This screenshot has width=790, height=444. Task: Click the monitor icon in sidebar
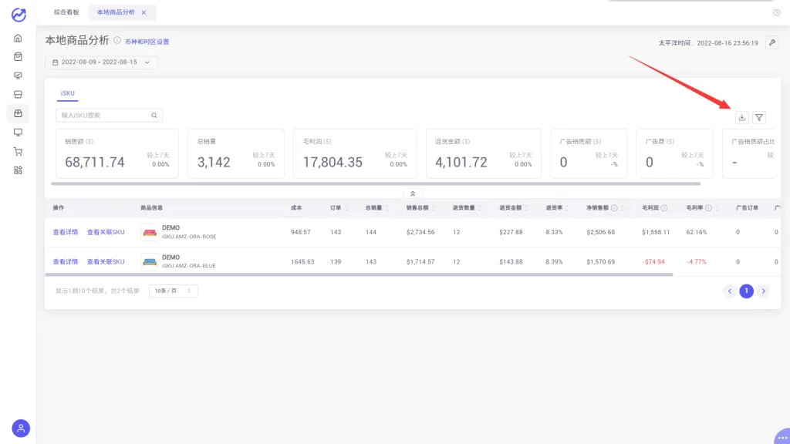point(19,133)
